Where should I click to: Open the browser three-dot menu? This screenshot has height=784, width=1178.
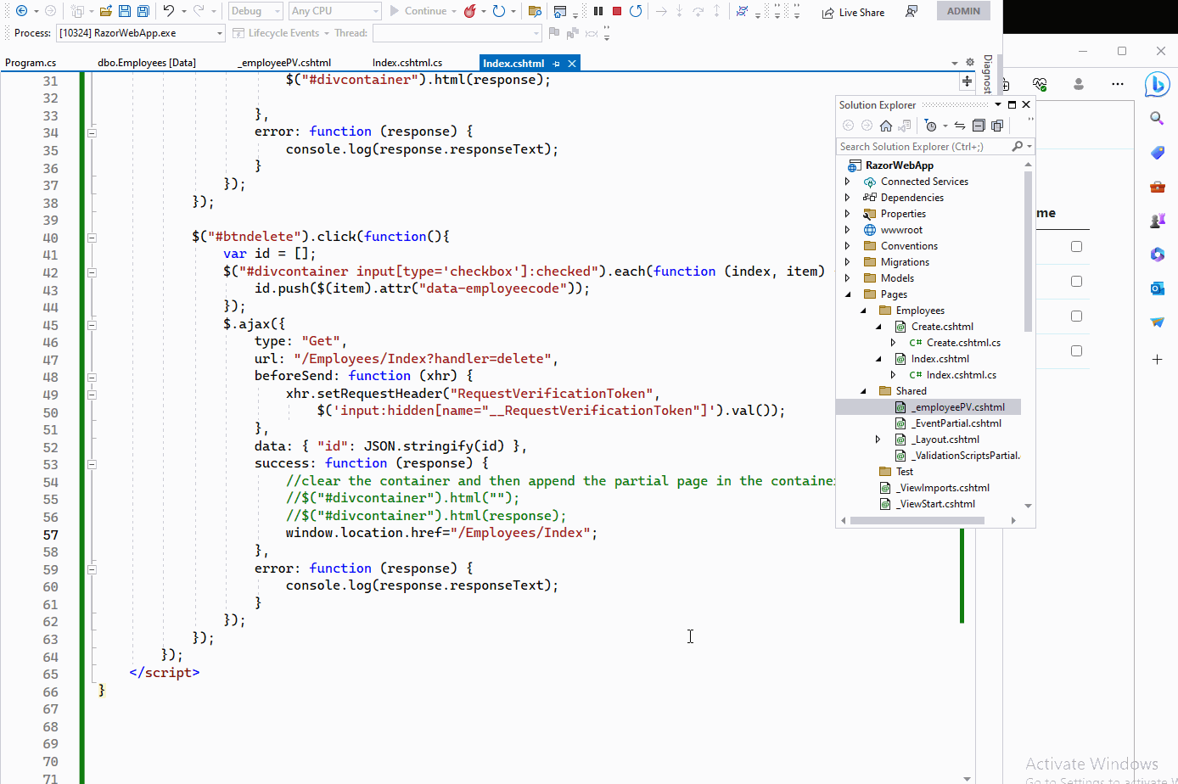pyautogui.click(x=1118, y=84)
